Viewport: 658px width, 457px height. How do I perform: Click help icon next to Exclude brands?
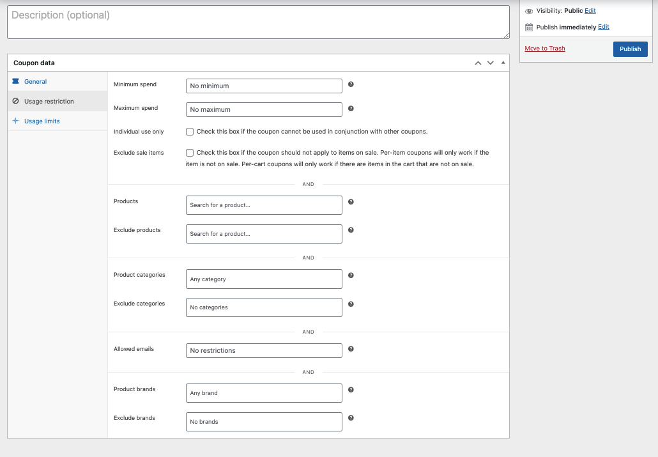click(351, 418)
